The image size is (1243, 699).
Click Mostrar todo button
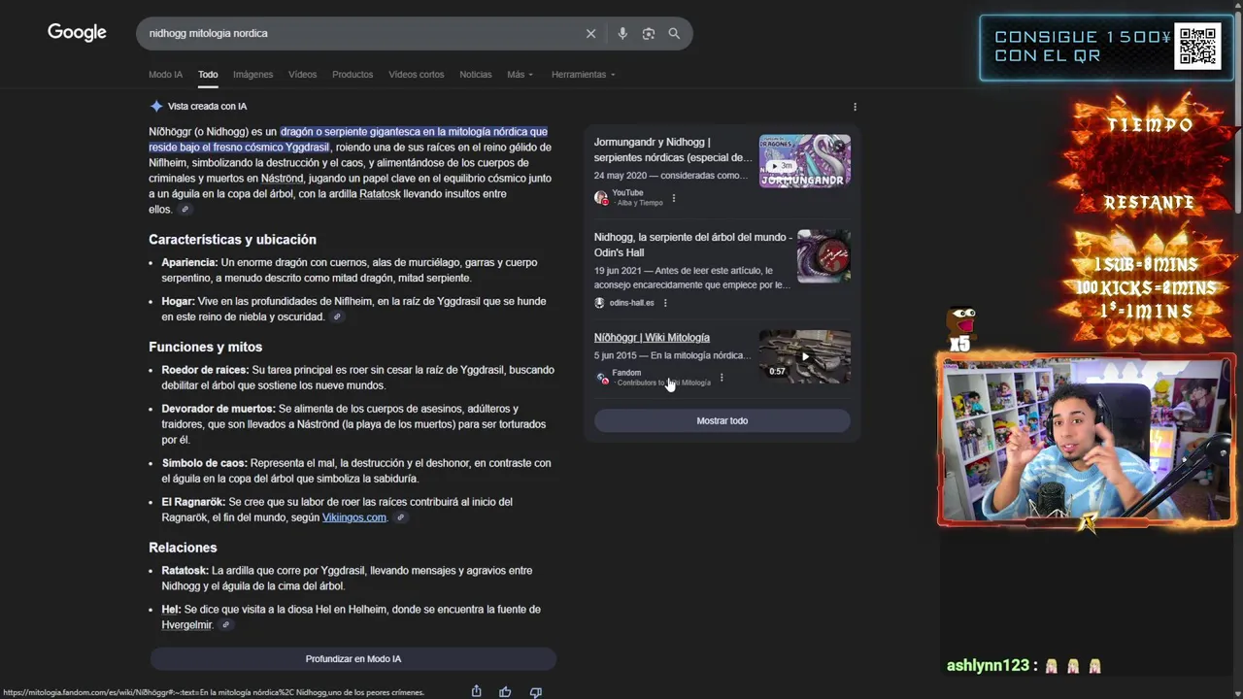click(722, 420)
